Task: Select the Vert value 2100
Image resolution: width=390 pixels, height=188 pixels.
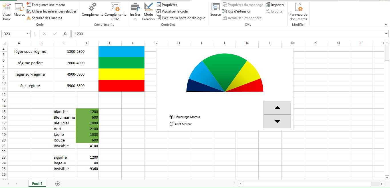Action: coord(87,129)
